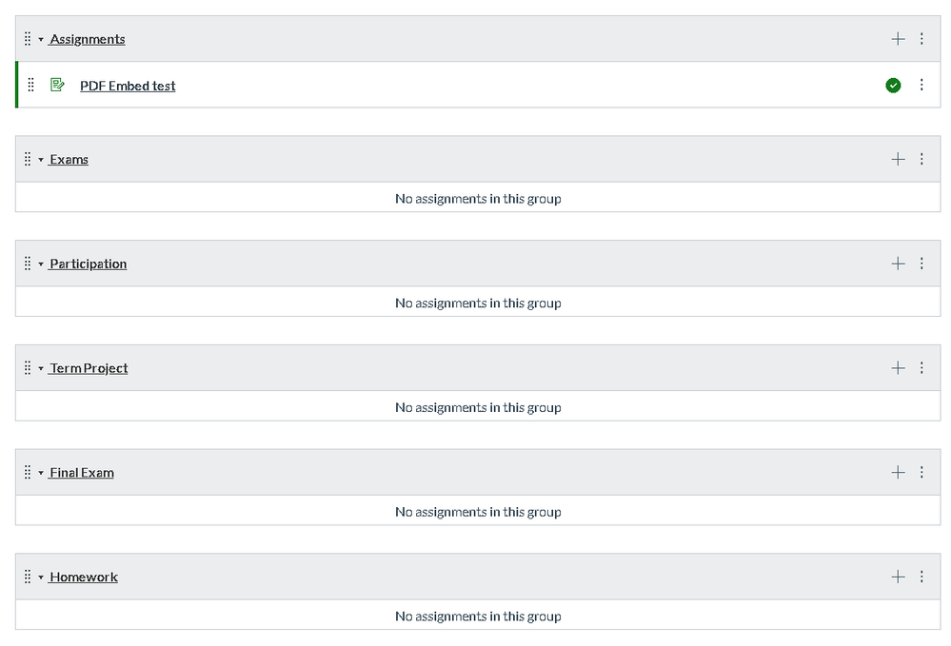Grab the drag handle of Homework group

[28, 577]
